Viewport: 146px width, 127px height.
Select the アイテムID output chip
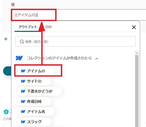[x=36, y=71]
